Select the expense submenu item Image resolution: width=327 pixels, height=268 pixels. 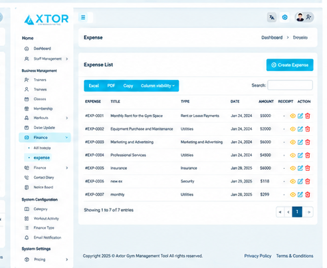click(41, 158)
